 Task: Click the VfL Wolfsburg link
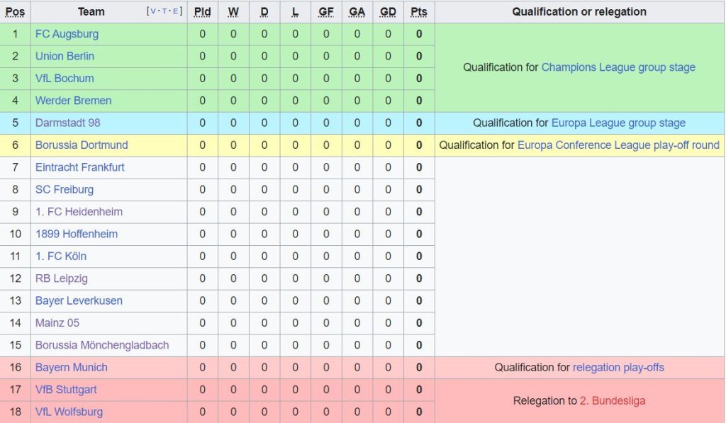click(69, 412)
